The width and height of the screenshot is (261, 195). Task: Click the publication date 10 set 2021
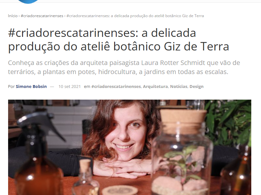(x=70, y=86)
